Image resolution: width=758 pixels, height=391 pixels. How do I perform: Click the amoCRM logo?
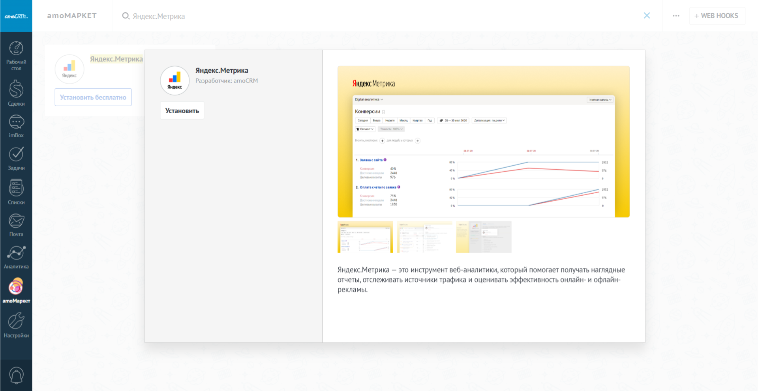pos(16,16)
